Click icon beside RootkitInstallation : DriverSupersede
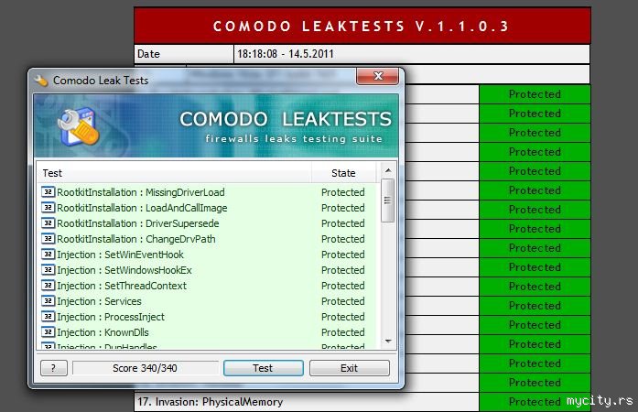This screenshot has height=412, width=638. coord(48,223)
